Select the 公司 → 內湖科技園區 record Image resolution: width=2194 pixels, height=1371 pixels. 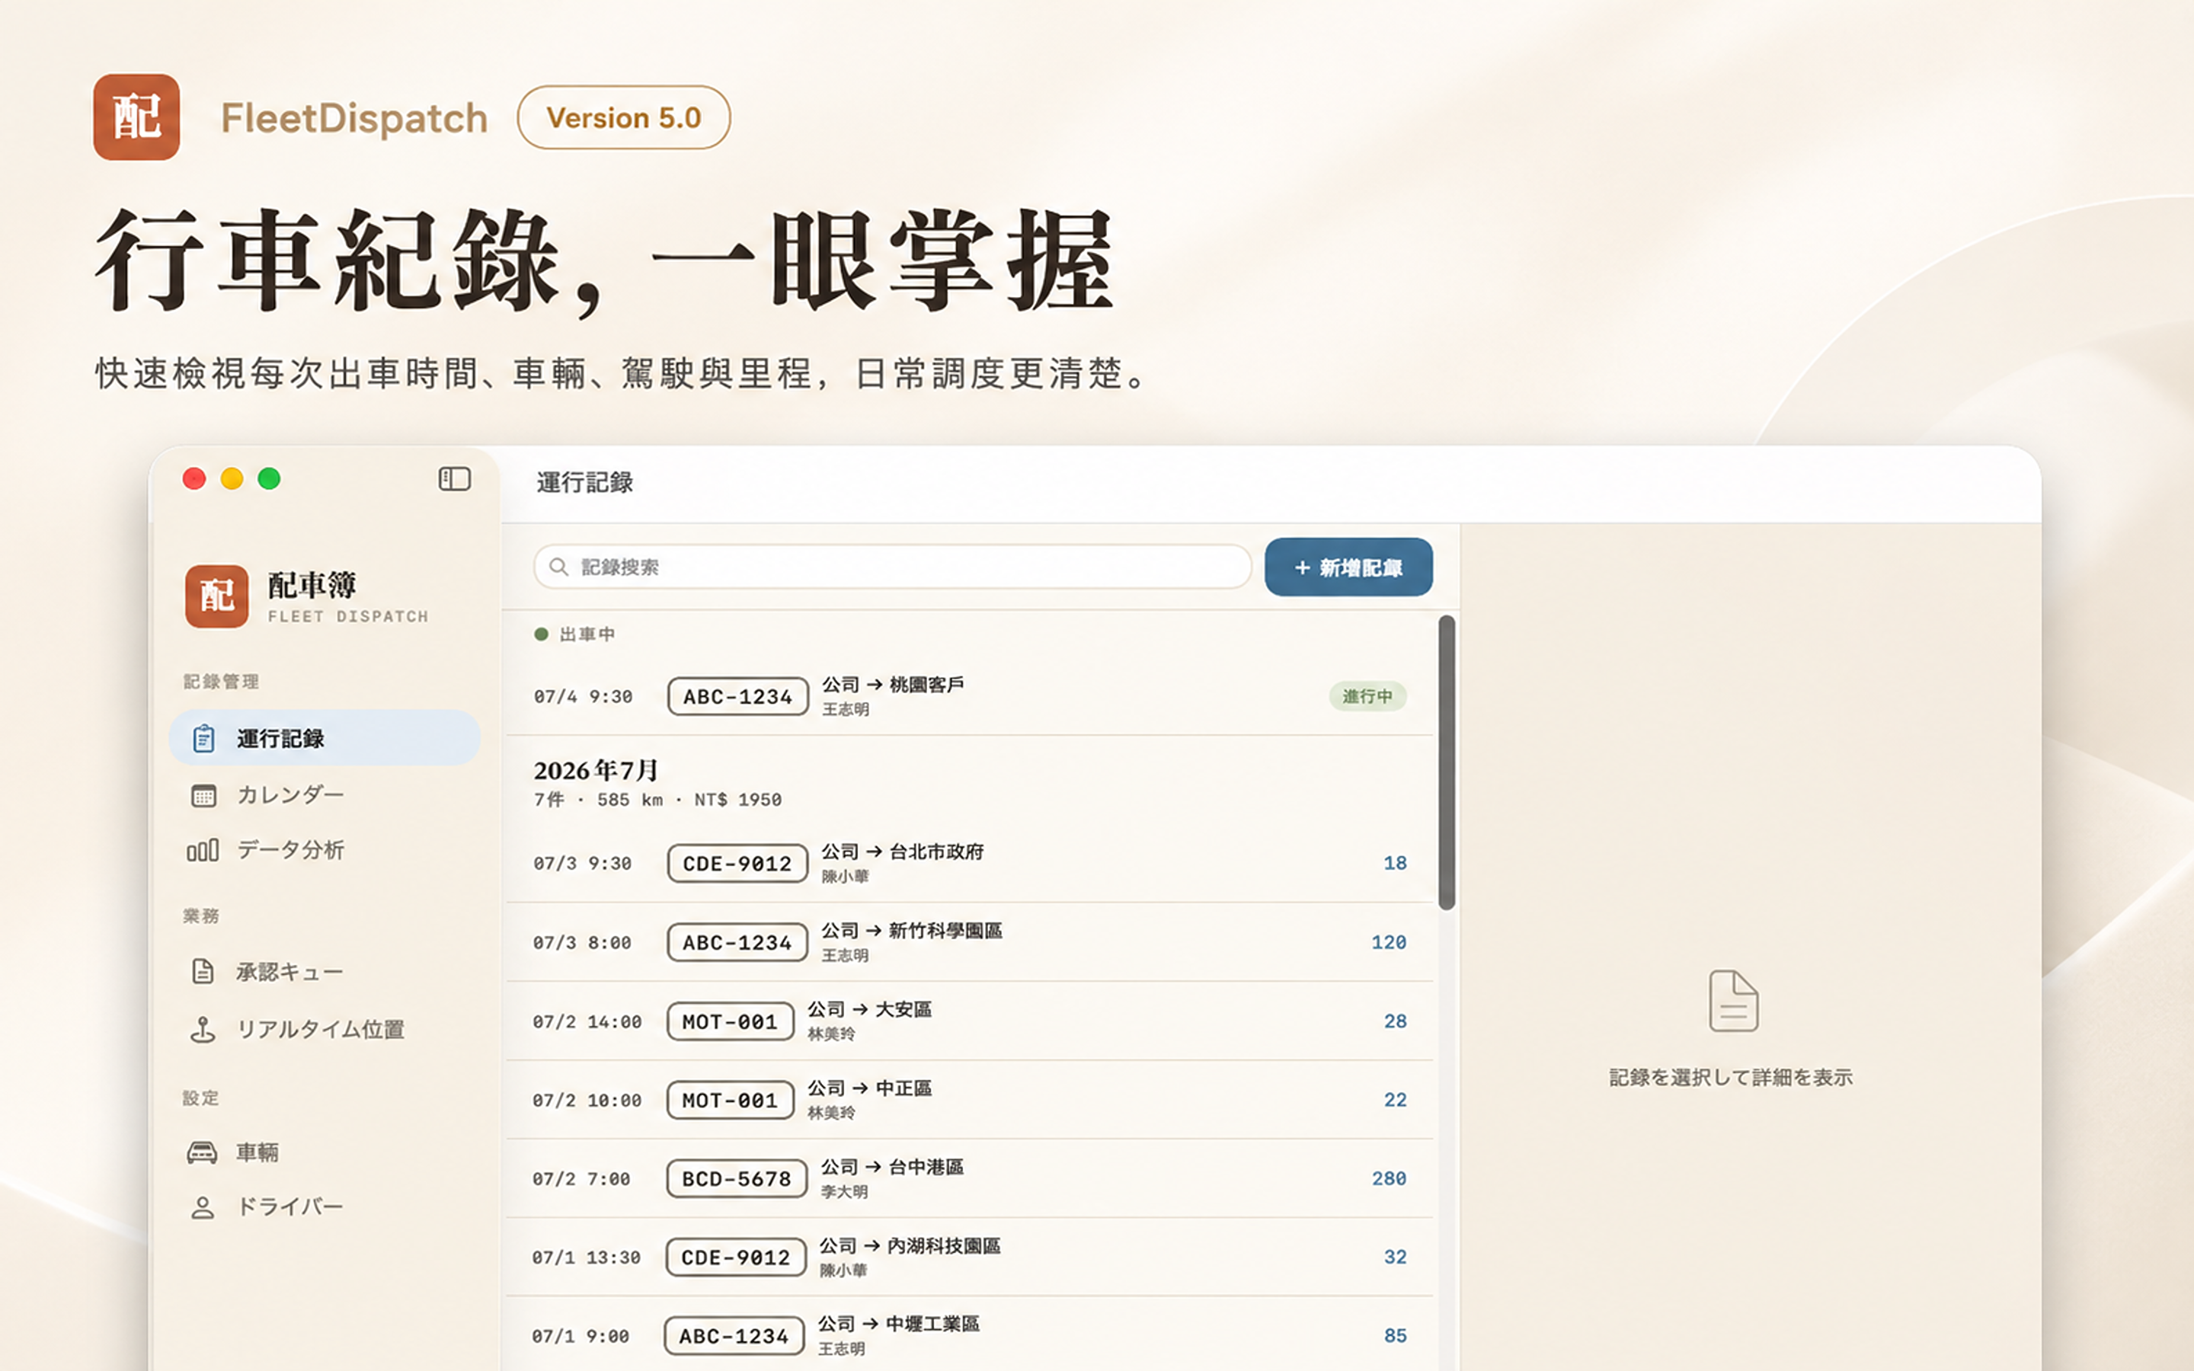pos(970,1257)
